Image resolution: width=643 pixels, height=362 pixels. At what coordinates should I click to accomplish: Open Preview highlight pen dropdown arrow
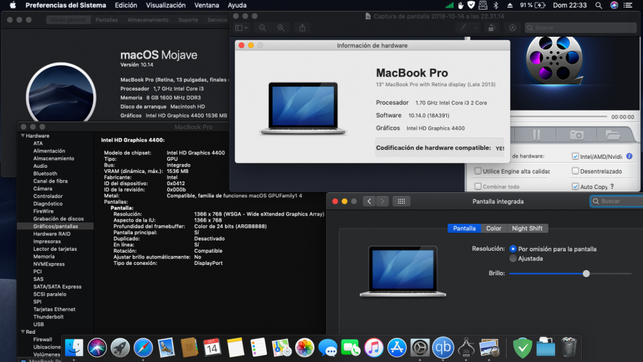point(476,28)
